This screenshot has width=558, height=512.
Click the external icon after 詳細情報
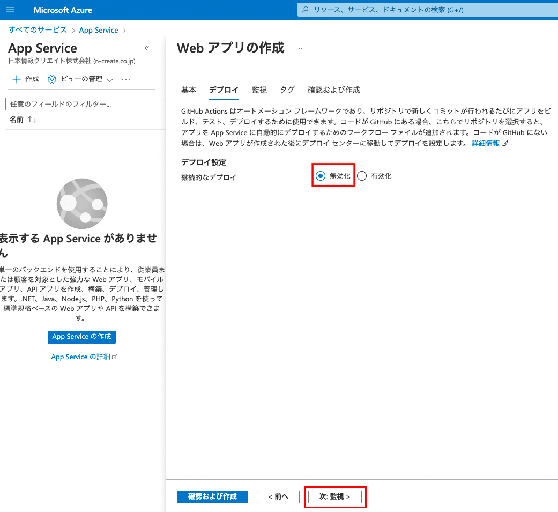point(504,143)
